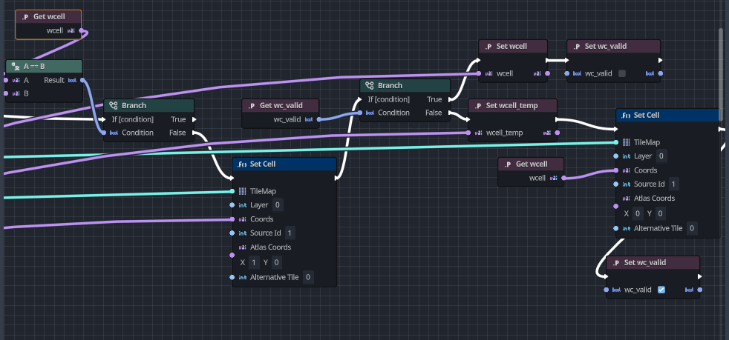The image size is (729, 340).
Task: Edit Atlas Y field on Set Cell with X 1
Action: click(276, 262)
